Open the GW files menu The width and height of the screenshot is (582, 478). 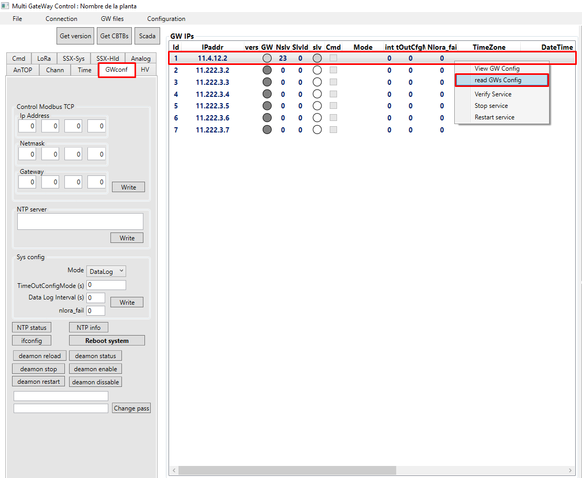tap(112, 18)
